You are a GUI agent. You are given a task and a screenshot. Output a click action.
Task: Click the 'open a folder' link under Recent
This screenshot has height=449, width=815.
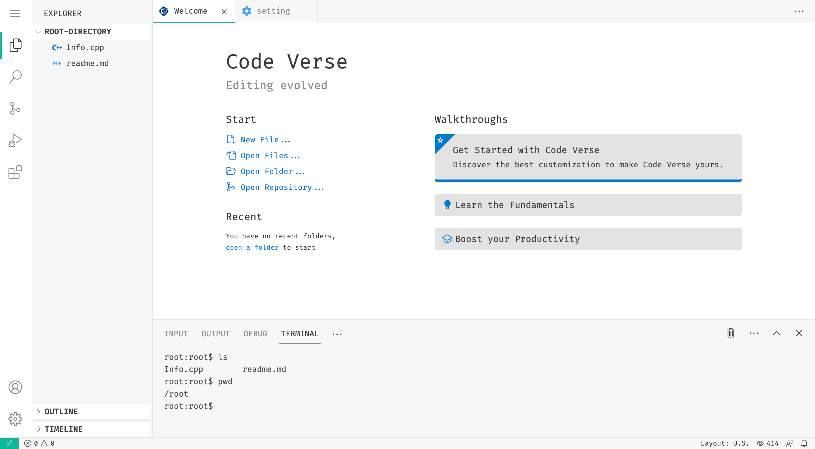pyautogui.click(x=252, y=247)
